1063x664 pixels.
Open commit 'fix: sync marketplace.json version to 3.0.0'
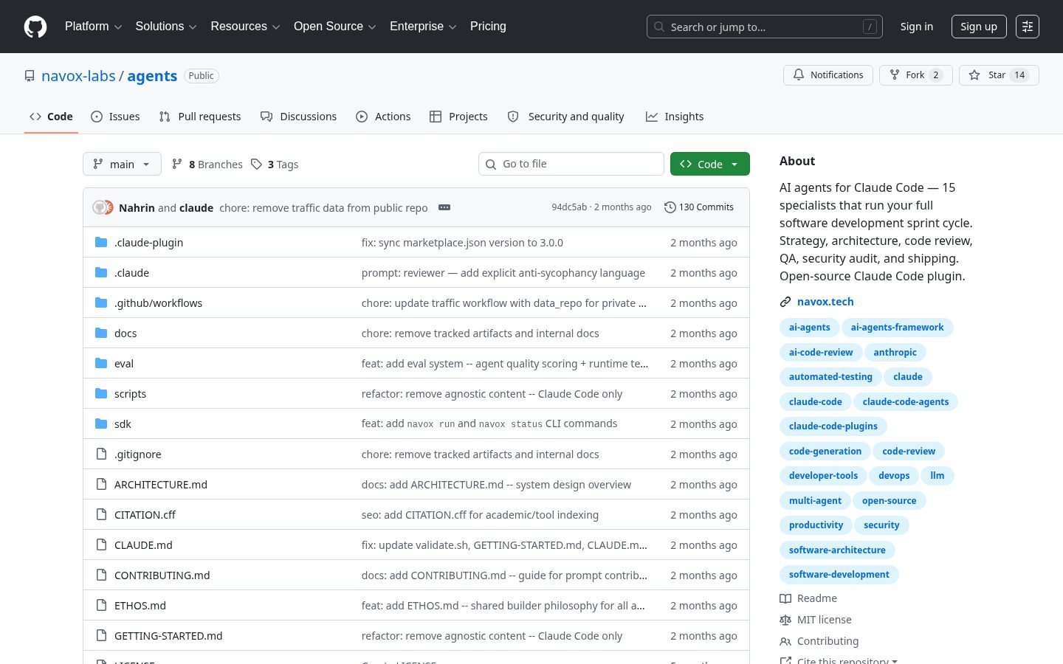coord(462,242)
